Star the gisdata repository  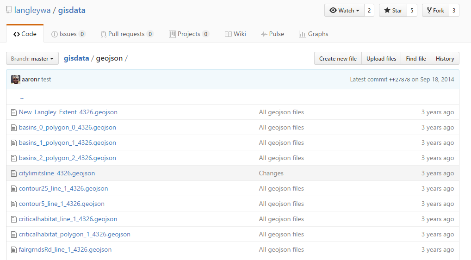393,11
